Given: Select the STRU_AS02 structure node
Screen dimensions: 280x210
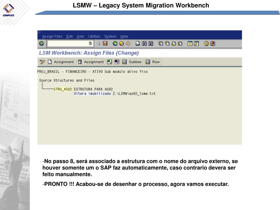Looking at the screenshot, I should pyautogui.click(x=63, y=89).
